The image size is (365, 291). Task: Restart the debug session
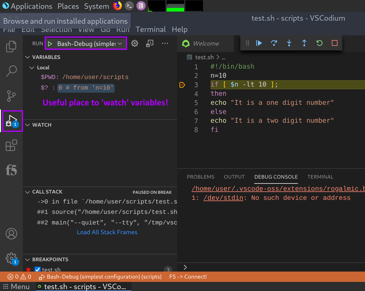319,43
